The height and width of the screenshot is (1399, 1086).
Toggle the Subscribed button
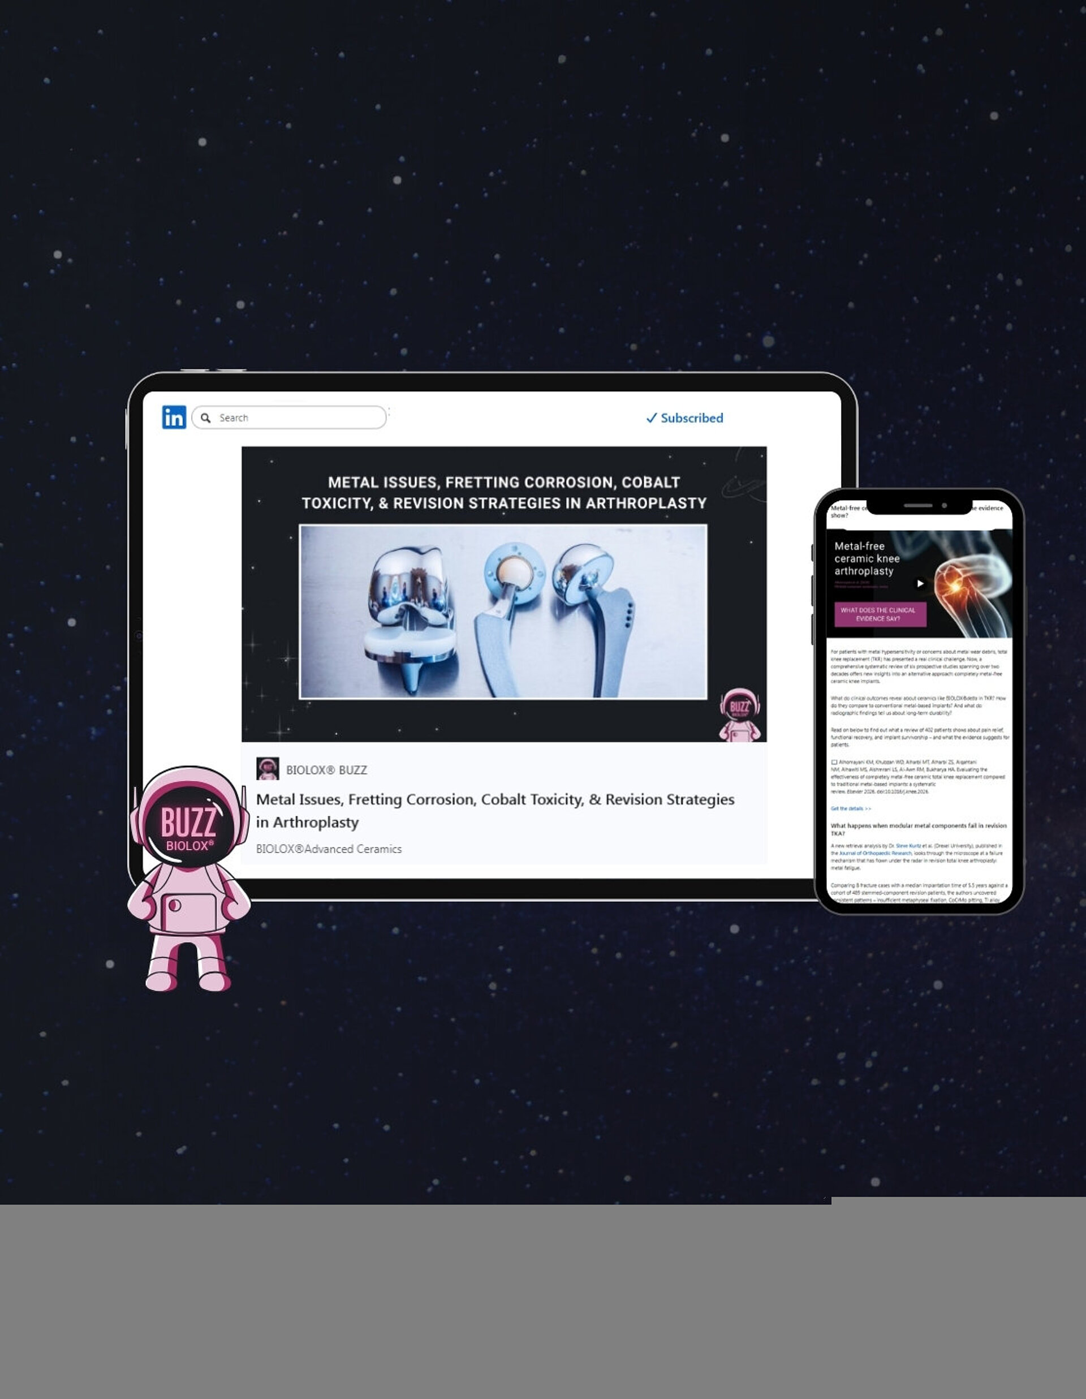[684, 418]
